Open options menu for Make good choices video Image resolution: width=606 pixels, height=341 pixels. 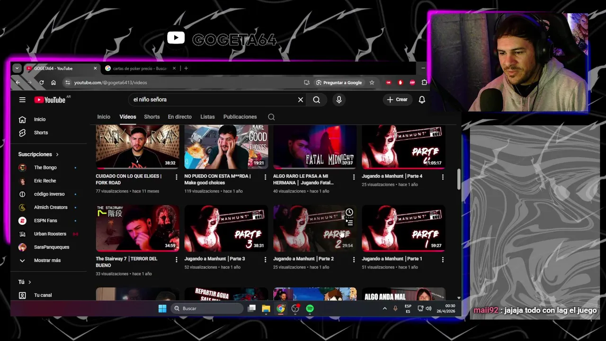pyautogui.click(x=265, y=177)
